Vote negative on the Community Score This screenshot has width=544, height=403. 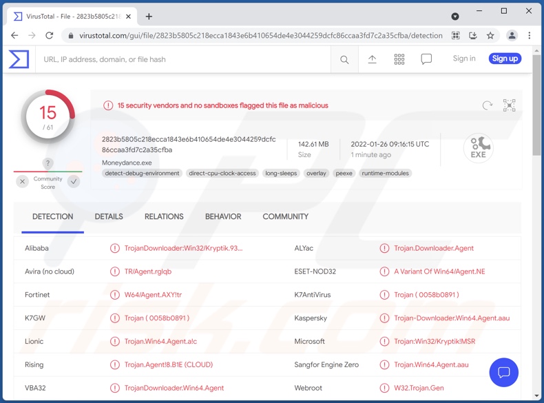point(22,182)
